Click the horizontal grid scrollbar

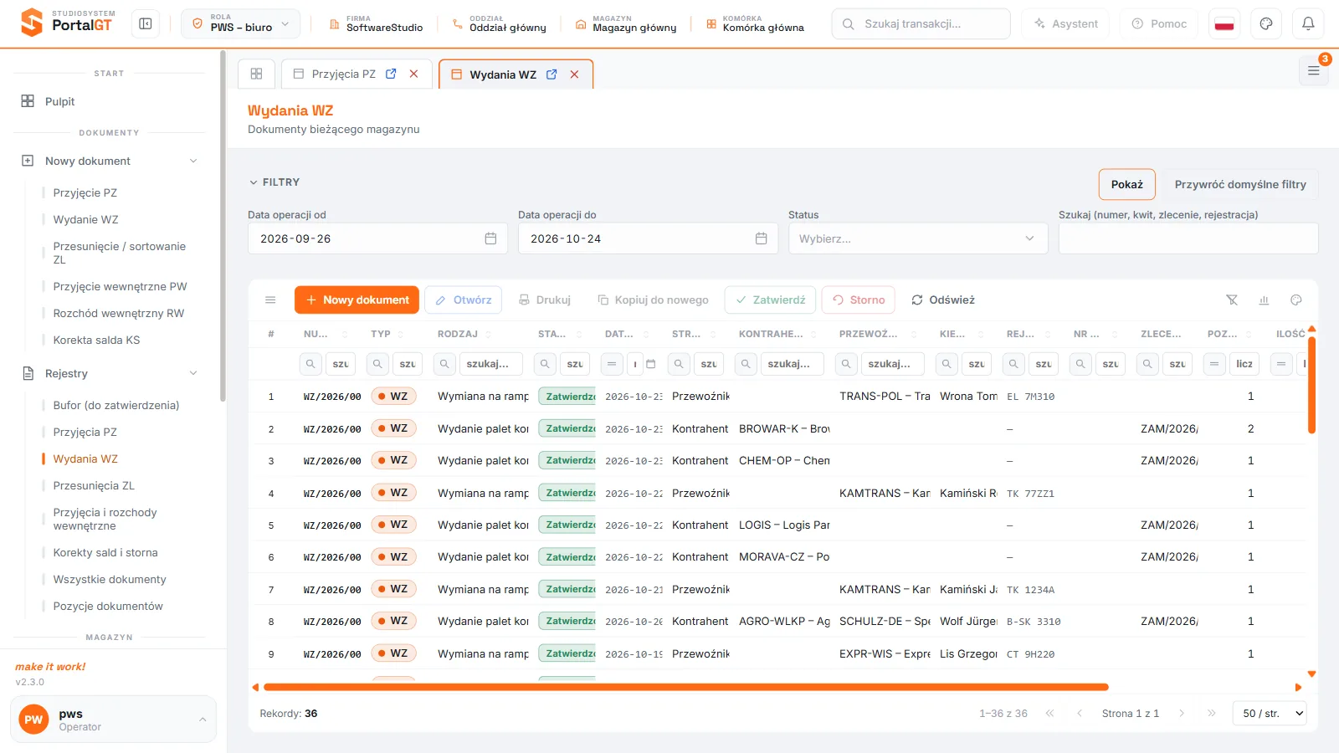tap(685, 687)
